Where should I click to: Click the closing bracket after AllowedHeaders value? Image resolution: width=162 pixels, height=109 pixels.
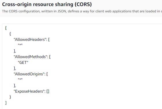(x=15, y=51)
